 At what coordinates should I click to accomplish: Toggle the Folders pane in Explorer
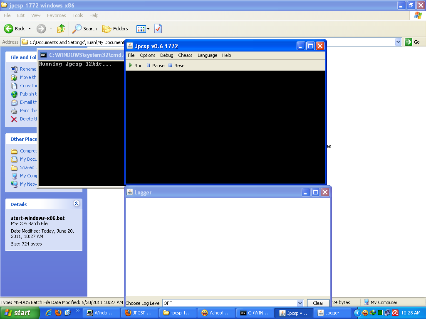point(115,29)
